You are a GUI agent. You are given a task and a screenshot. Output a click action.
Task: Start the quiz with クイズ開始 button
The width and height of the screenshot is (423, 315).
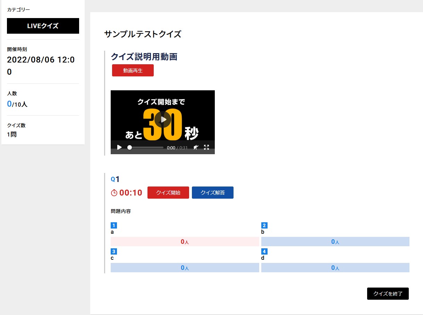click(168, 192)
